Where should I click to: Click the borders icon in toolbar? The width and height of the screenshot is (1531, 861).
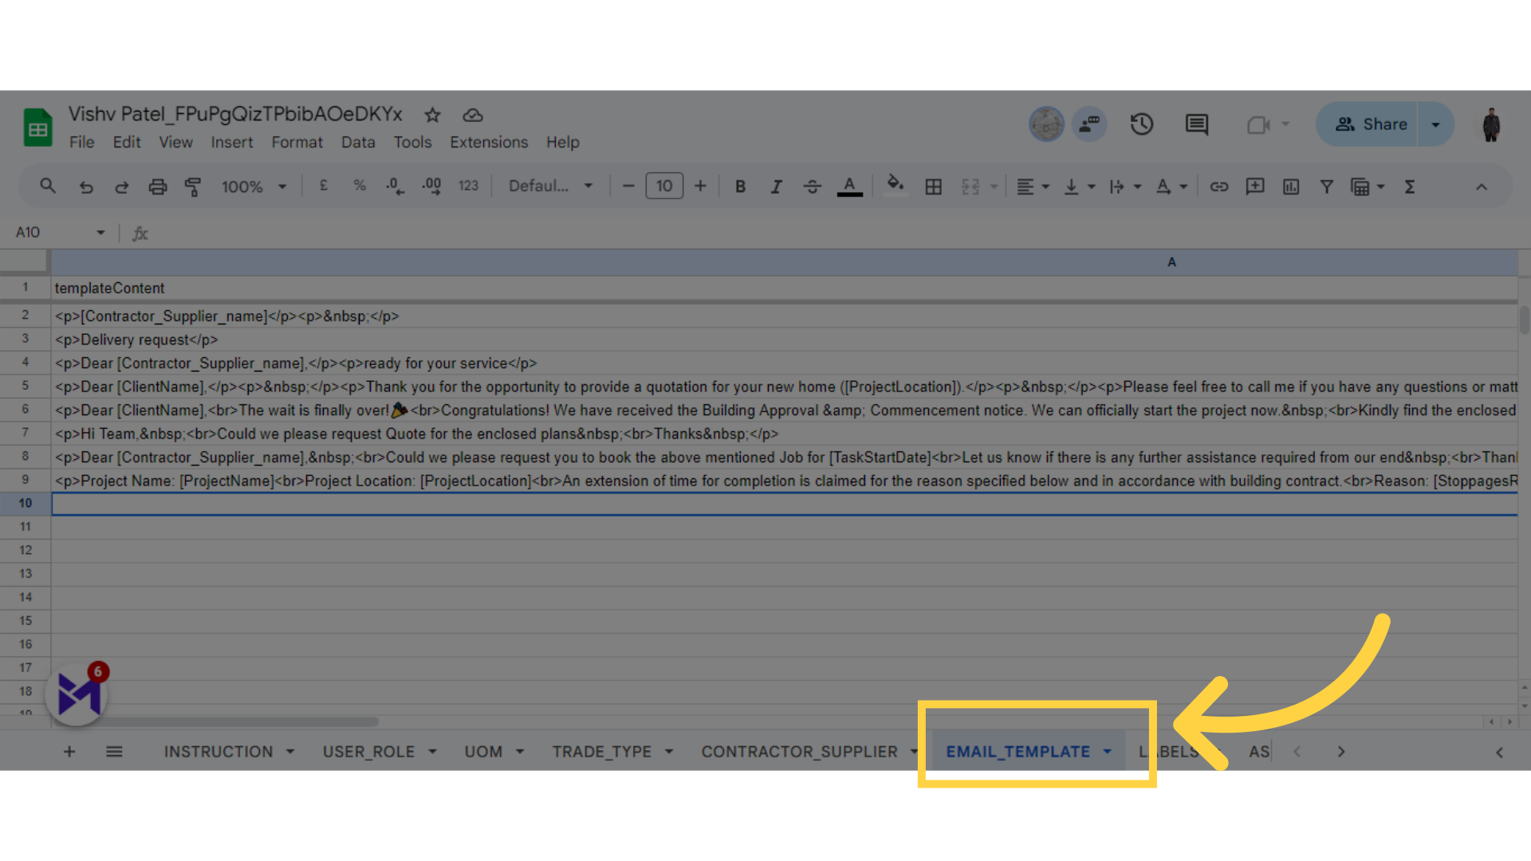pos(934,187)
